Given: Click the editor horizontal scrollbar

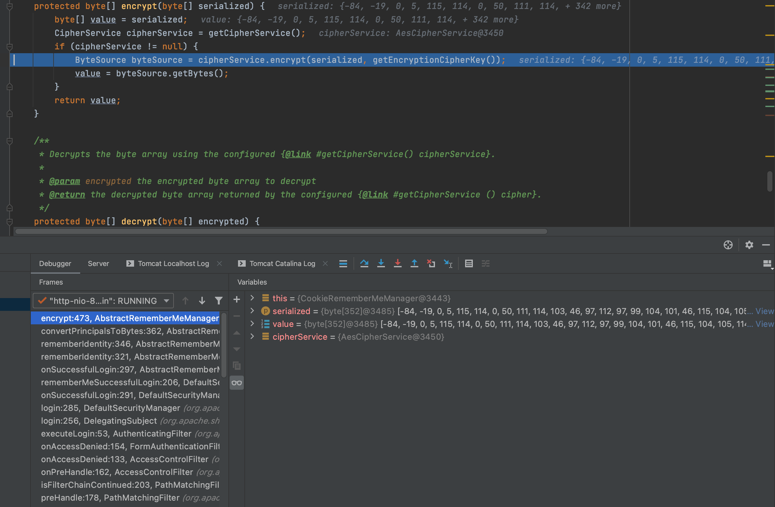Looking at the screenshot, I should pos(281,231).
